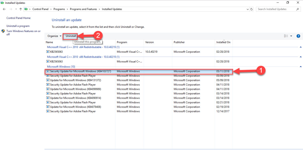Click the Control Panel icon in address bar
The width and height of the screenshot is (303, 150).
(x=26, y=9)
